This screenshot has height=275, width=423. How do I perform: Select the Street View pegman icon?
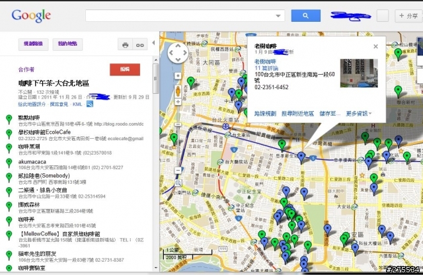coord(178,91)
